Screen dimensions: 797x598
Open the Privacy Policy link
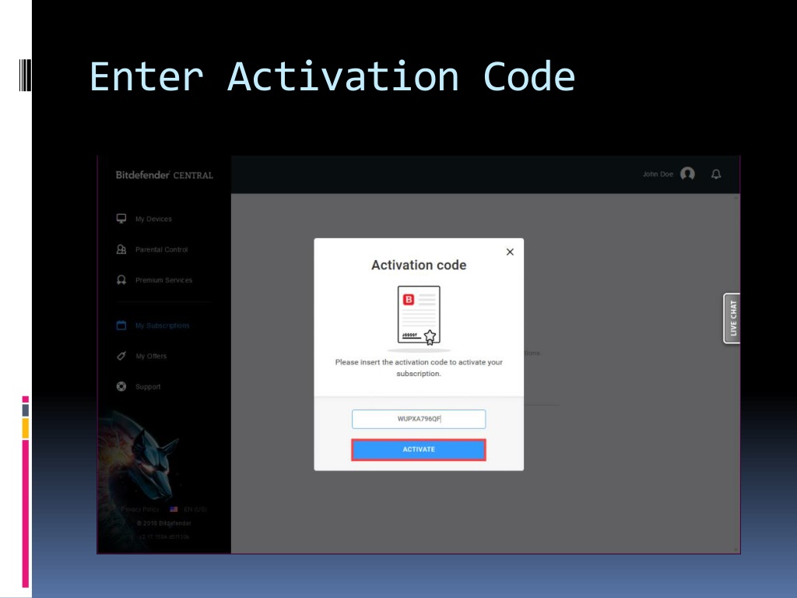pos(140,509)
